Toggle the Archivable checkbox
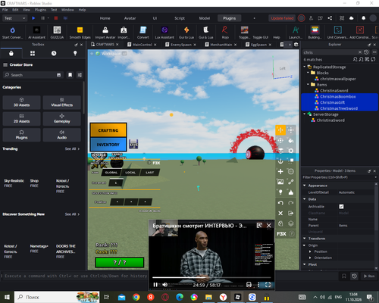 coord(341,207)
